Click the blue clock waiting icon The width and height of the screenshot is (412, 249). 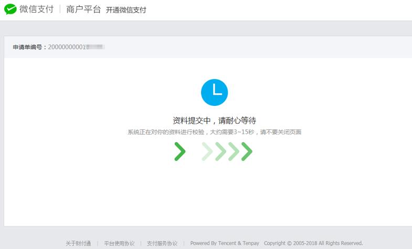[215, 92]
